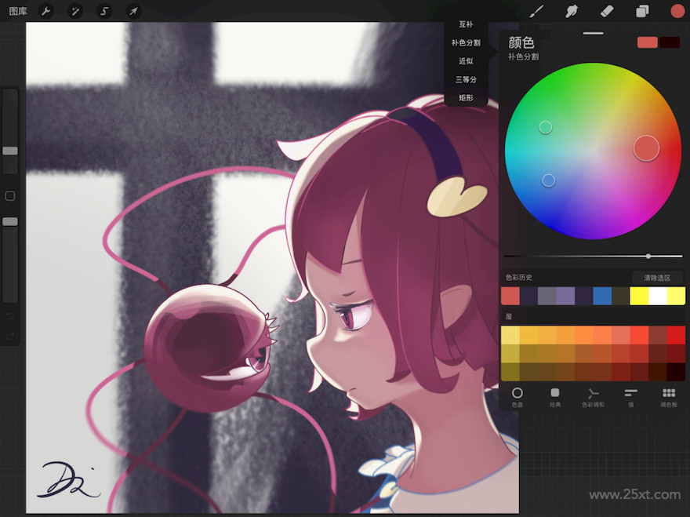690x517 pixels.
Task: Pick the purple swatch in 色彩历史
Action: click(x=565, y=296)
